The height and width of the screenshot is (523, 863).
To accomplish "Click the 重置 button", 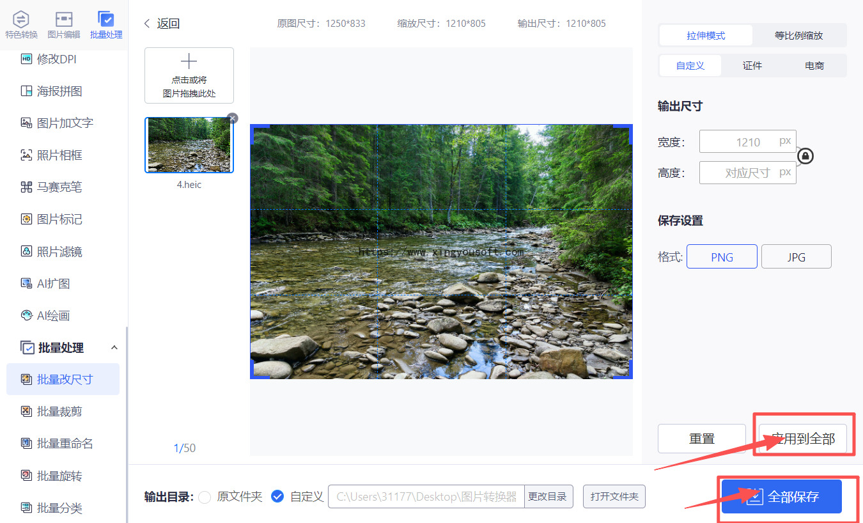I will pos(702,439).
